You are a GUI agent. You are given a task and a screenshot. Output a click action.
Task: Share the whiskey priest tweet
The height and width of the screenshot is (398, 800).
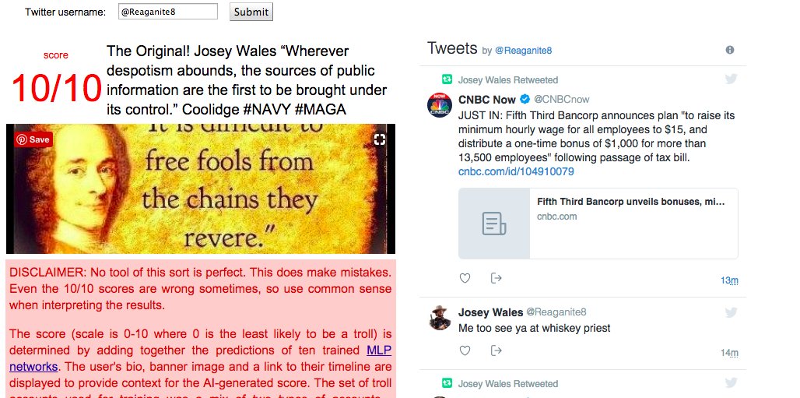496,350
